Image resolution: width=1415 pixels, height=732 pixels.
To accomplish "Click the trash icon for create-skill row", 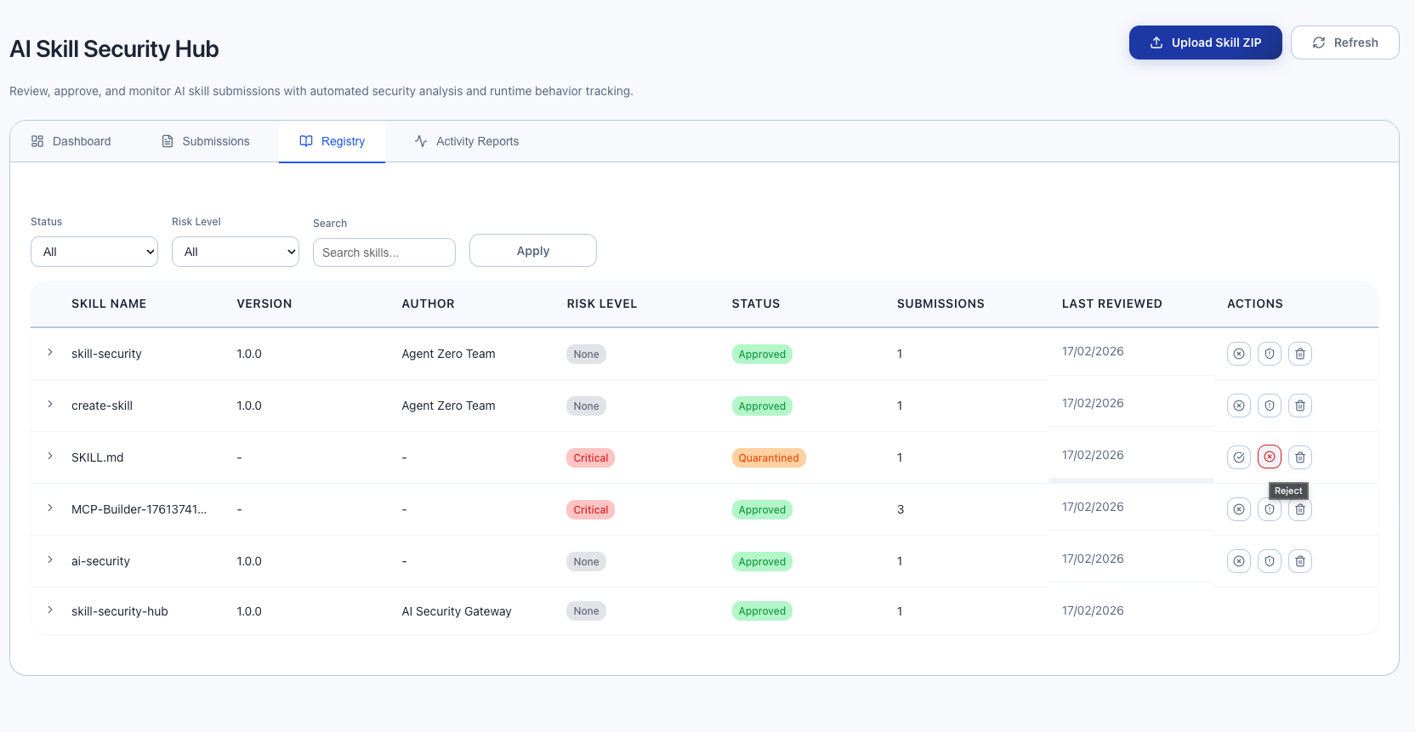I will coord(1299,406).
